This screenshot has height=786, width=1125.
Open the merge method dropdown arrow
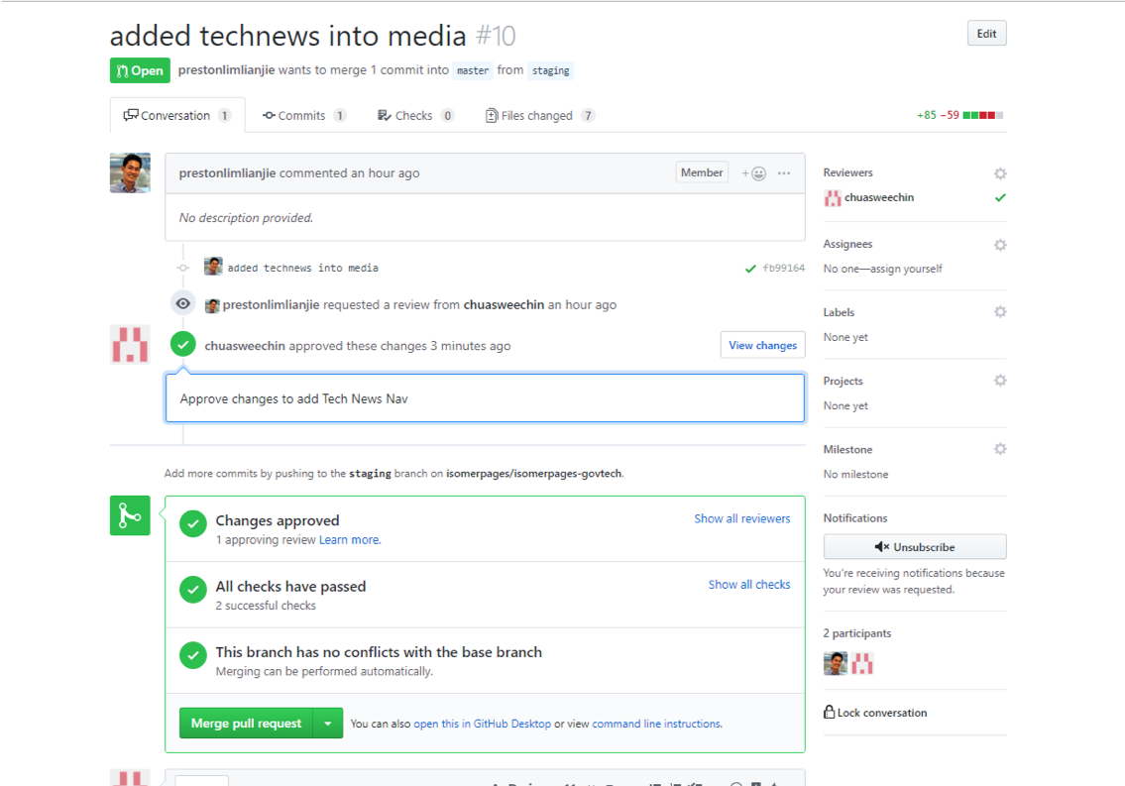coord(328,724)
